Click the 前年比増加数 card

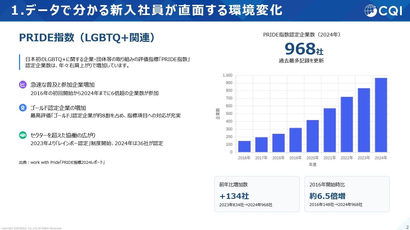point(257,194)
